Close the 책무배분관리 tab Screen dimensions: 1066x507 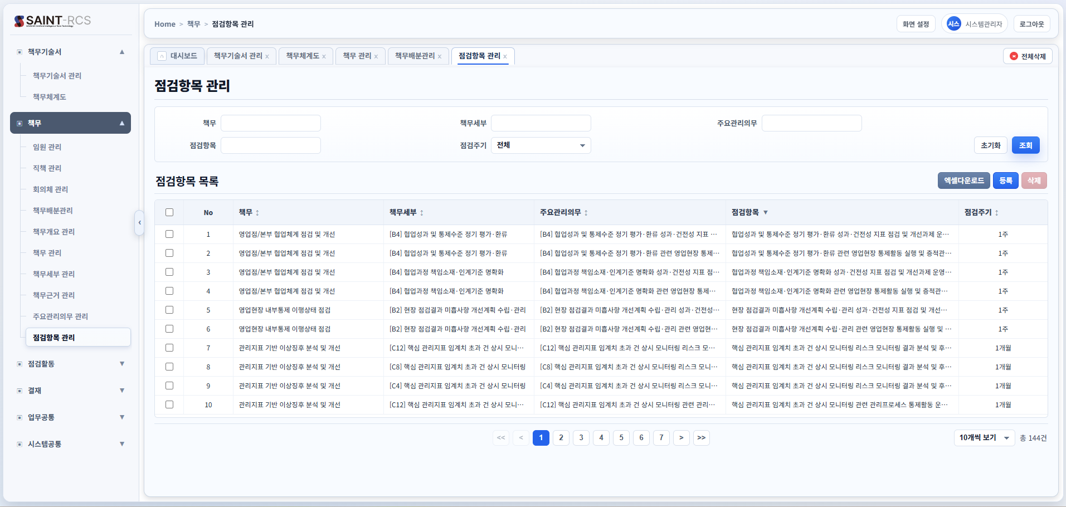[x=440, y=57]
